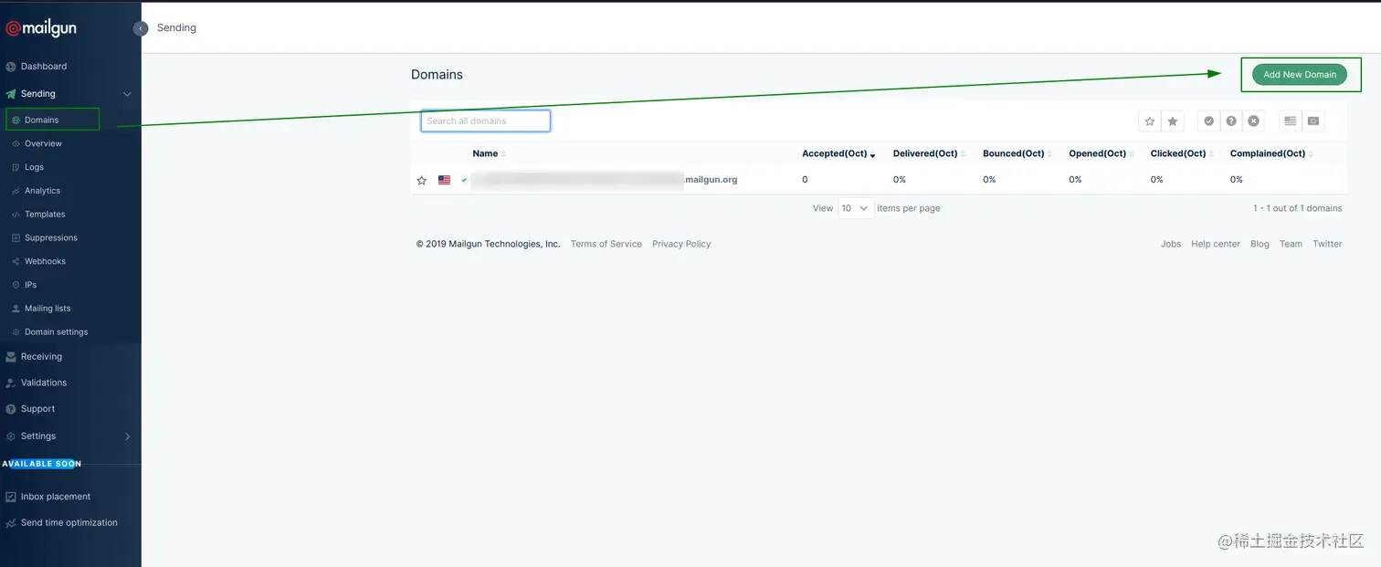Open the Blog footer link
Image resolution: width=1381 pixels, height=567 pixels.
(1260, 244)
